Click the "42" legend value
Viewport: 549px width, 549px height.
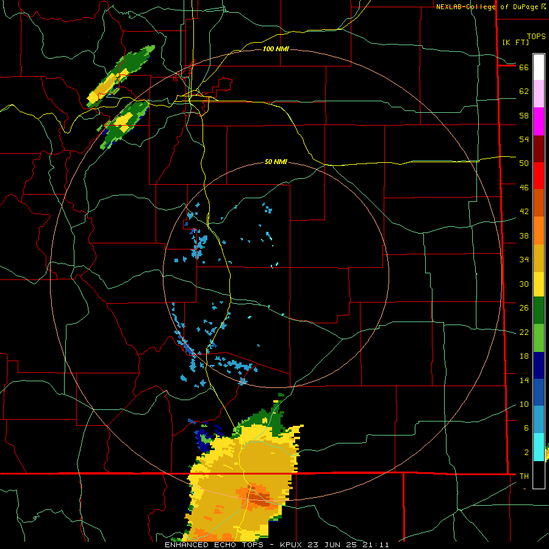(524, 212)
